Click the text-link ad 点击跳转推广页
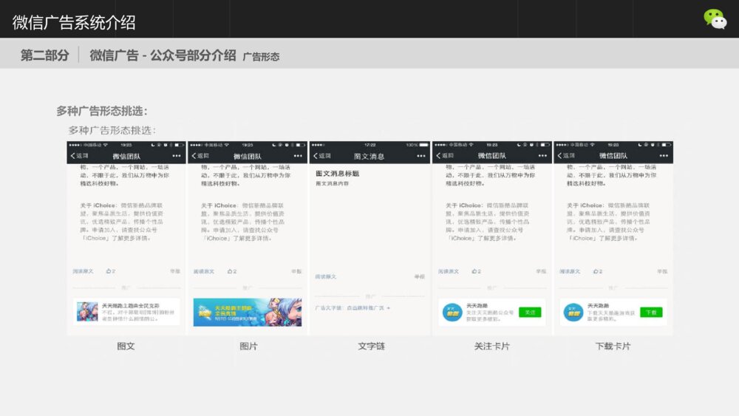 point(369,308)
